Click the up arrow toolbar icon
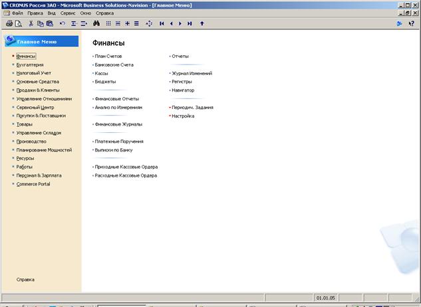The height and width of the screenshot is (307, 421). 202,24
